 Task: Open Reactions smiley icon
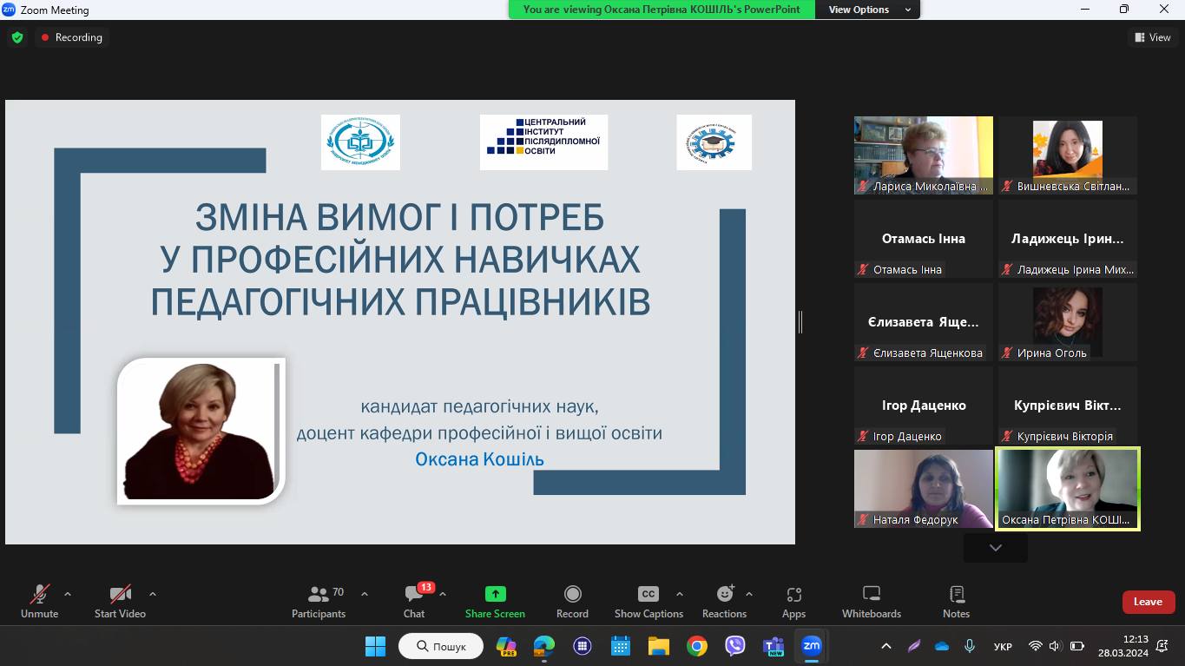point(724,595)
